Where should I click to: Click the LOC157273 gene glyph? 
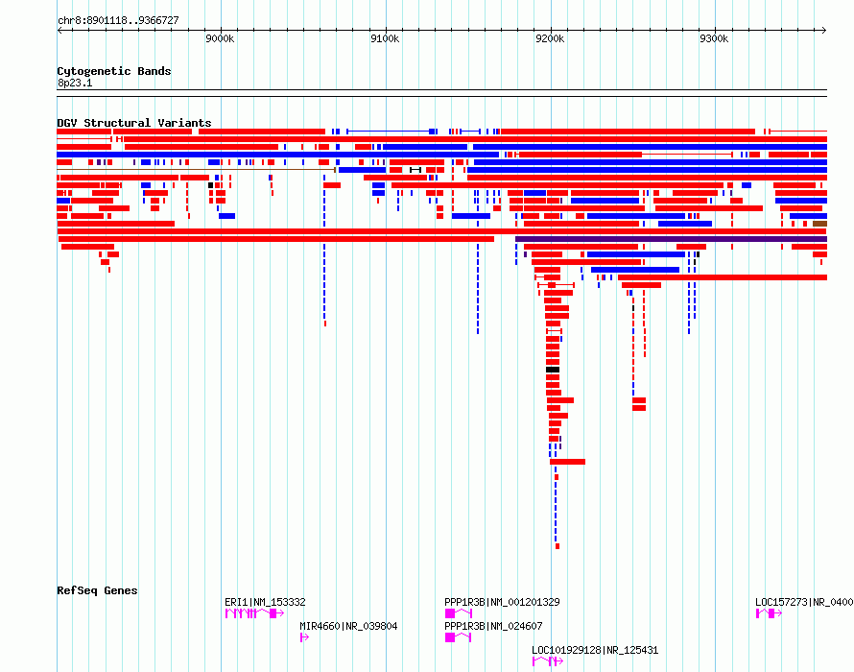769,613
